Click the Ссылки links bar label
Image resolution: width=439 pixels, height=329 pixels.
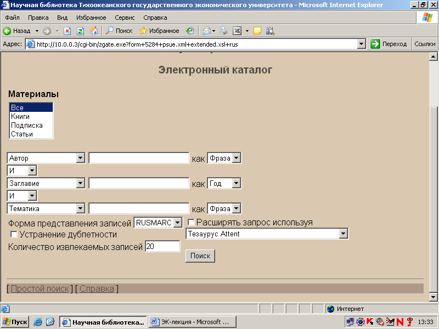(425, 44)
